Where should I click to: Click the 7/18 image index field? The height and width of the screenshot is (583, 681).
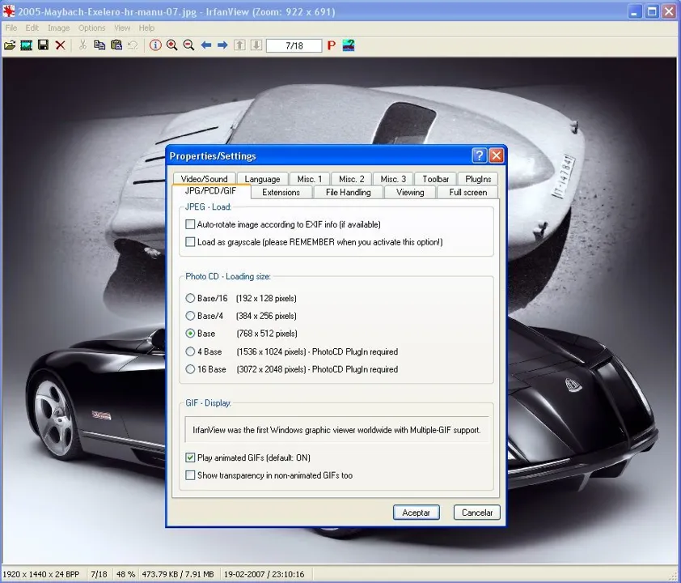[294, 45]
